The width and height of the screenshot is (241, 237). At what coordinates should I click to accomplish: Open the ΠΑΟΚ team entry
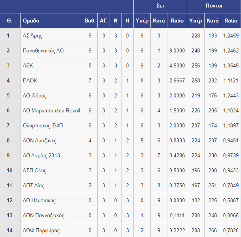(x=30, y=80)
